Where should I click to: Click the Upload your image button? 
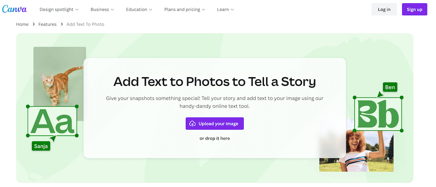[x=215, y=124]
